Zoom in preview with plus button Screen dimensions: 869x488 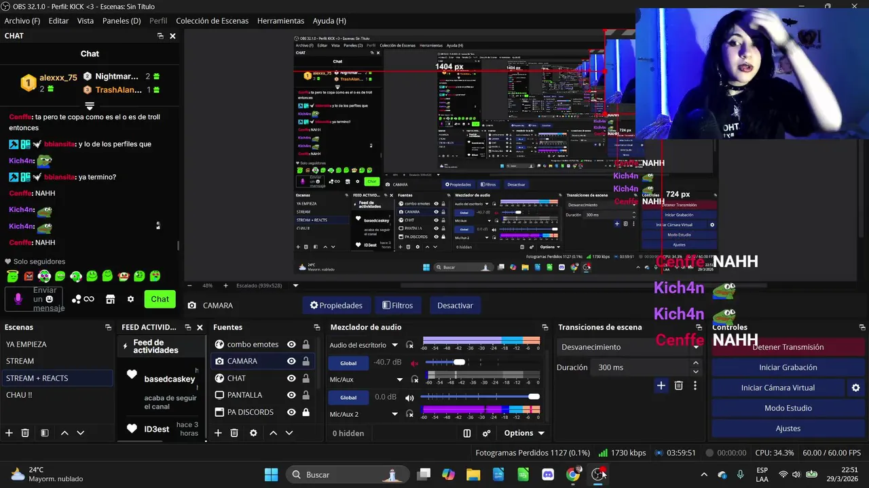(x=225, y=285)
